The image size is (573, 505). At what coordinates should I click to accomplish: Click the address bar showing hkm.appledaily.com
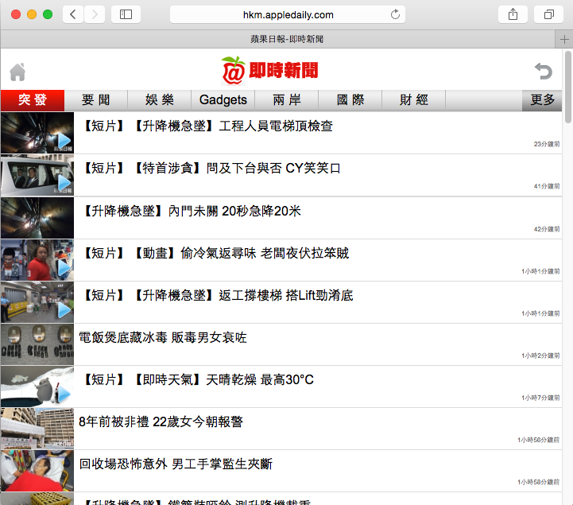tap(288, 14)
